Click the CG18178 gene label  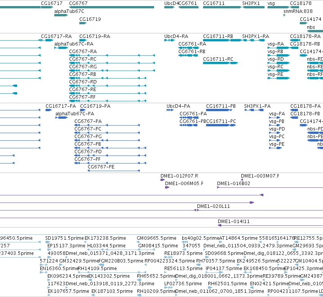301,3
